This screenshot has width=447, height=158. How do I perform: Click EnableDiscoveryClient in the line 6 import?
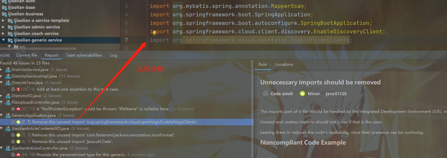pos(348,32)
